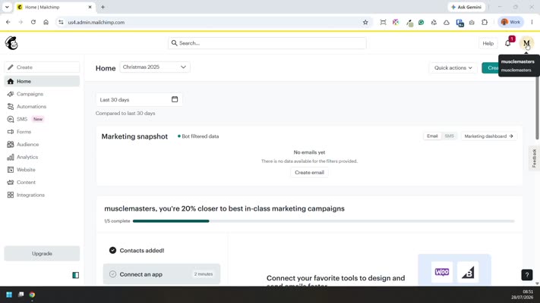This screenshot has width=540, height=303.
Task: Expand the Quick actions dropdown
Action: point(453,67)
